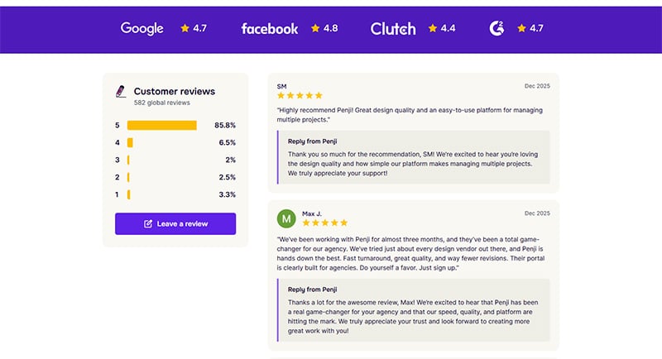Select the 5-star rating bar

click(162, 126)
